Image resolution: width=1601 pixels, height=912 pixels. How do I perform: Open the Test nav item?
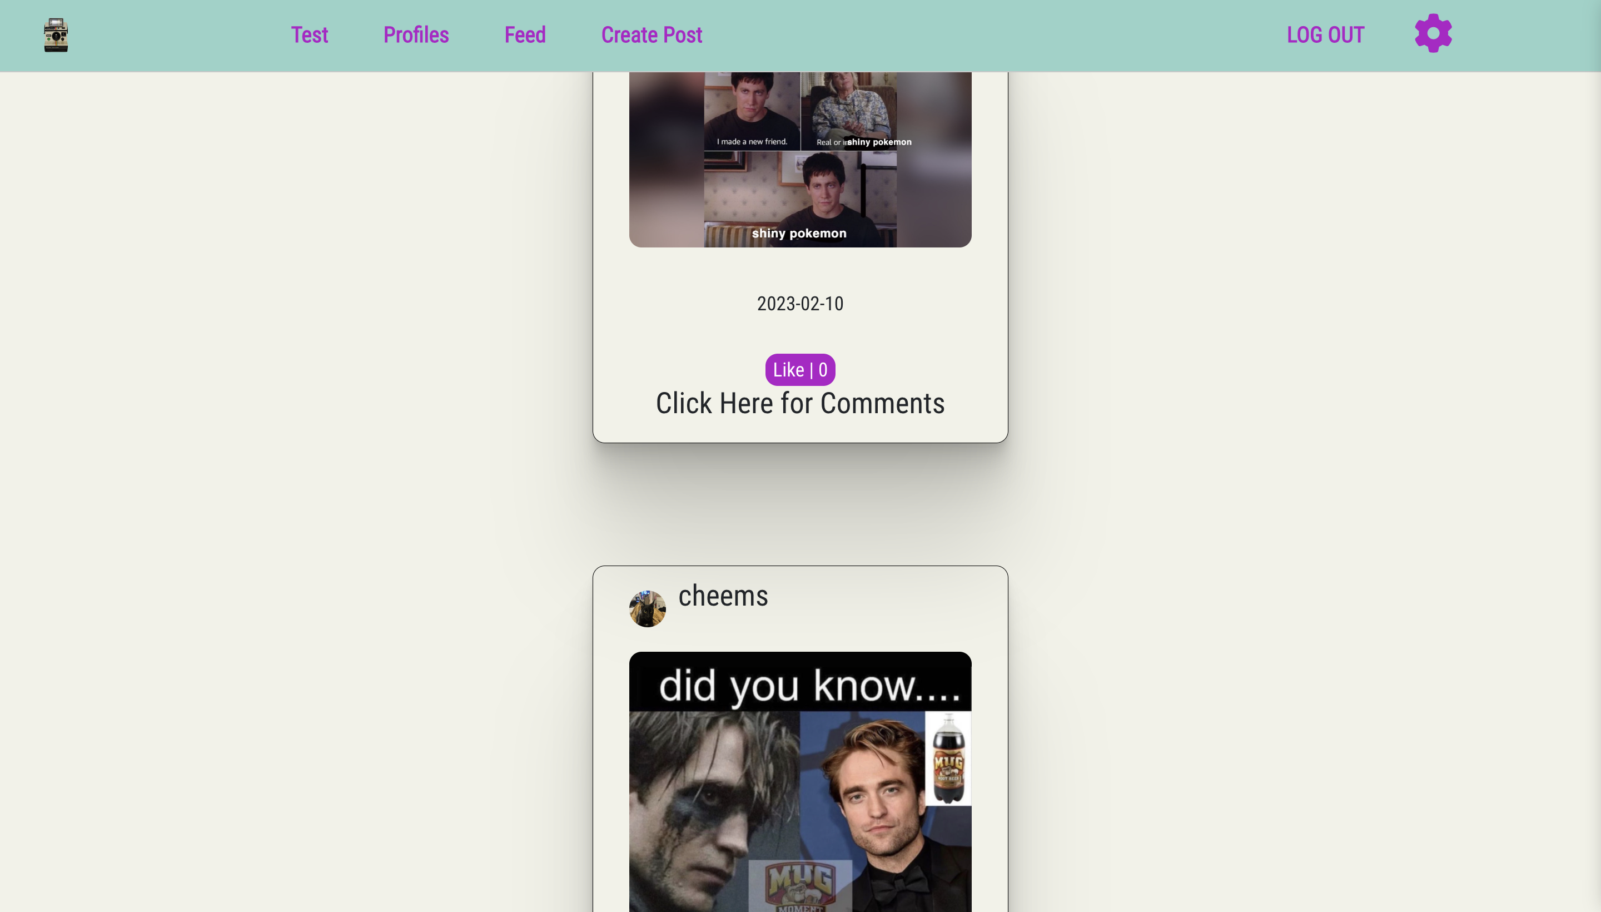[x=309, y=35]
